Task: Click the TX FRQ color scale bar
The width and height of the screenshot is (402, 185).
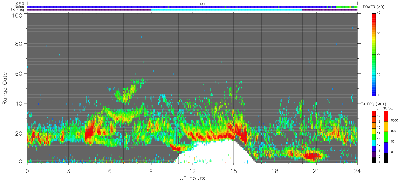Action: 374,137
